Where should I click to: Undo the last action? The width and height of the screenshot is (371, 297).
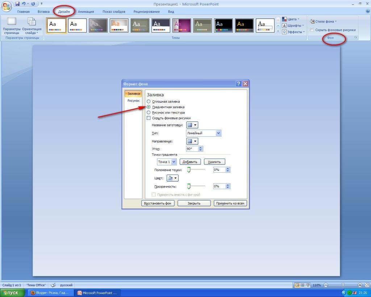24,4
